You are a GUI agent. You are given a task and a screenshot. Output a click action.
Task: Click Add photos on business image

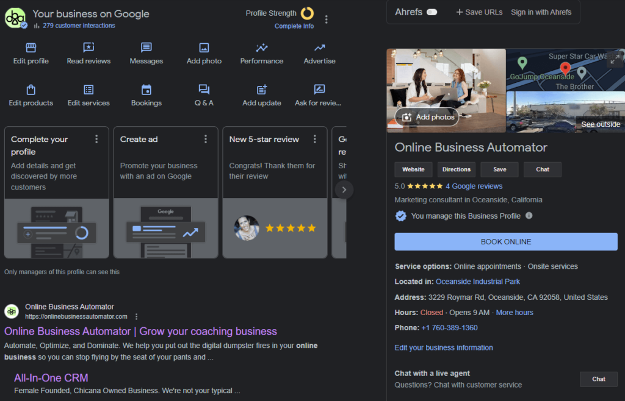pyautogui.click(x=427, y=117)
